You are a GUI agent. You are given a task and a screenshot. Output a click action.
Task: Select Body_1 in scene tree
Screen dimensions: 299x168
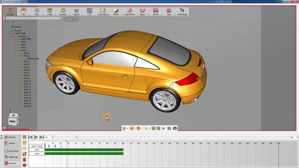coord(27,53)
